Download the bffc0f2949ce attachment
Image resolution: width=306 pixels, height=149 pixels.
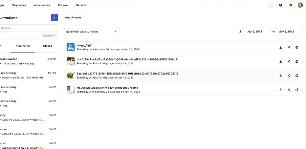(281, 61)
